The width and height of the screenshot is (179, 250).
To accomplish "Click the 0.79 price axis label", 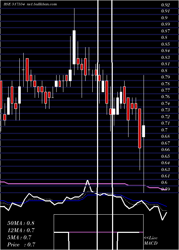I will point(165,77).
